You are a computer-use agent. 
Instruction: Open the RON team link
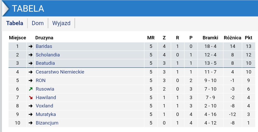41,80
